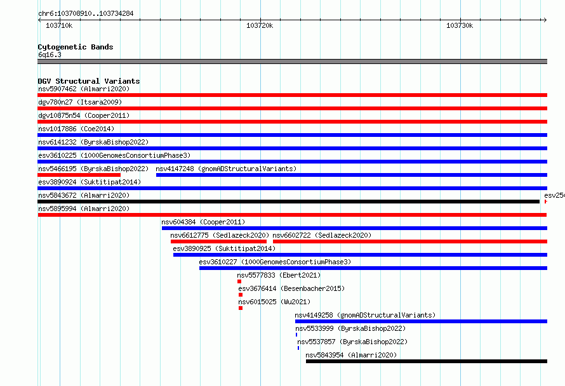Open nsv6602722 (Sedlazeck2020) label

click(x=322, y=235)
